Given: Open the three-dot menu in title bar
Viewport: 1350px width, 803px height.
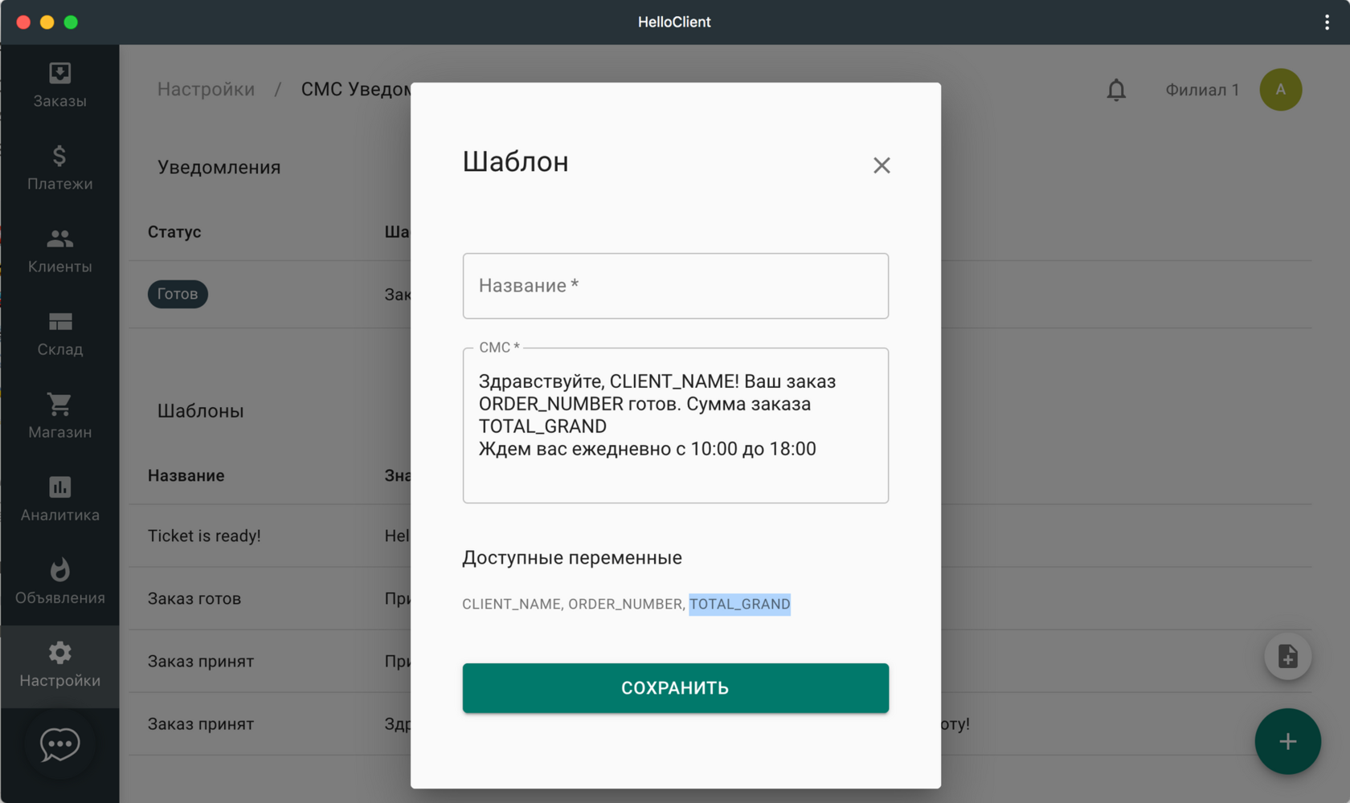Looking at the screenshot, I should click(x=1327, y=22).
